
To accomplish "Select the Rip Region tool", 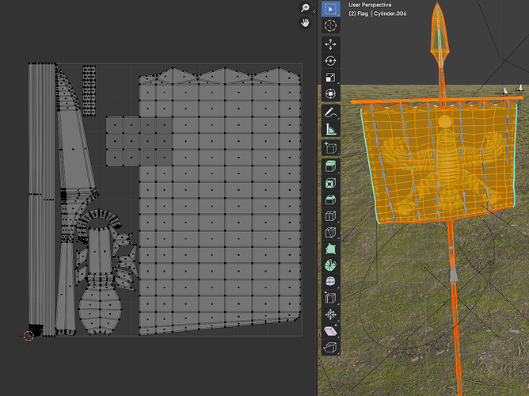I will (331, 348).
